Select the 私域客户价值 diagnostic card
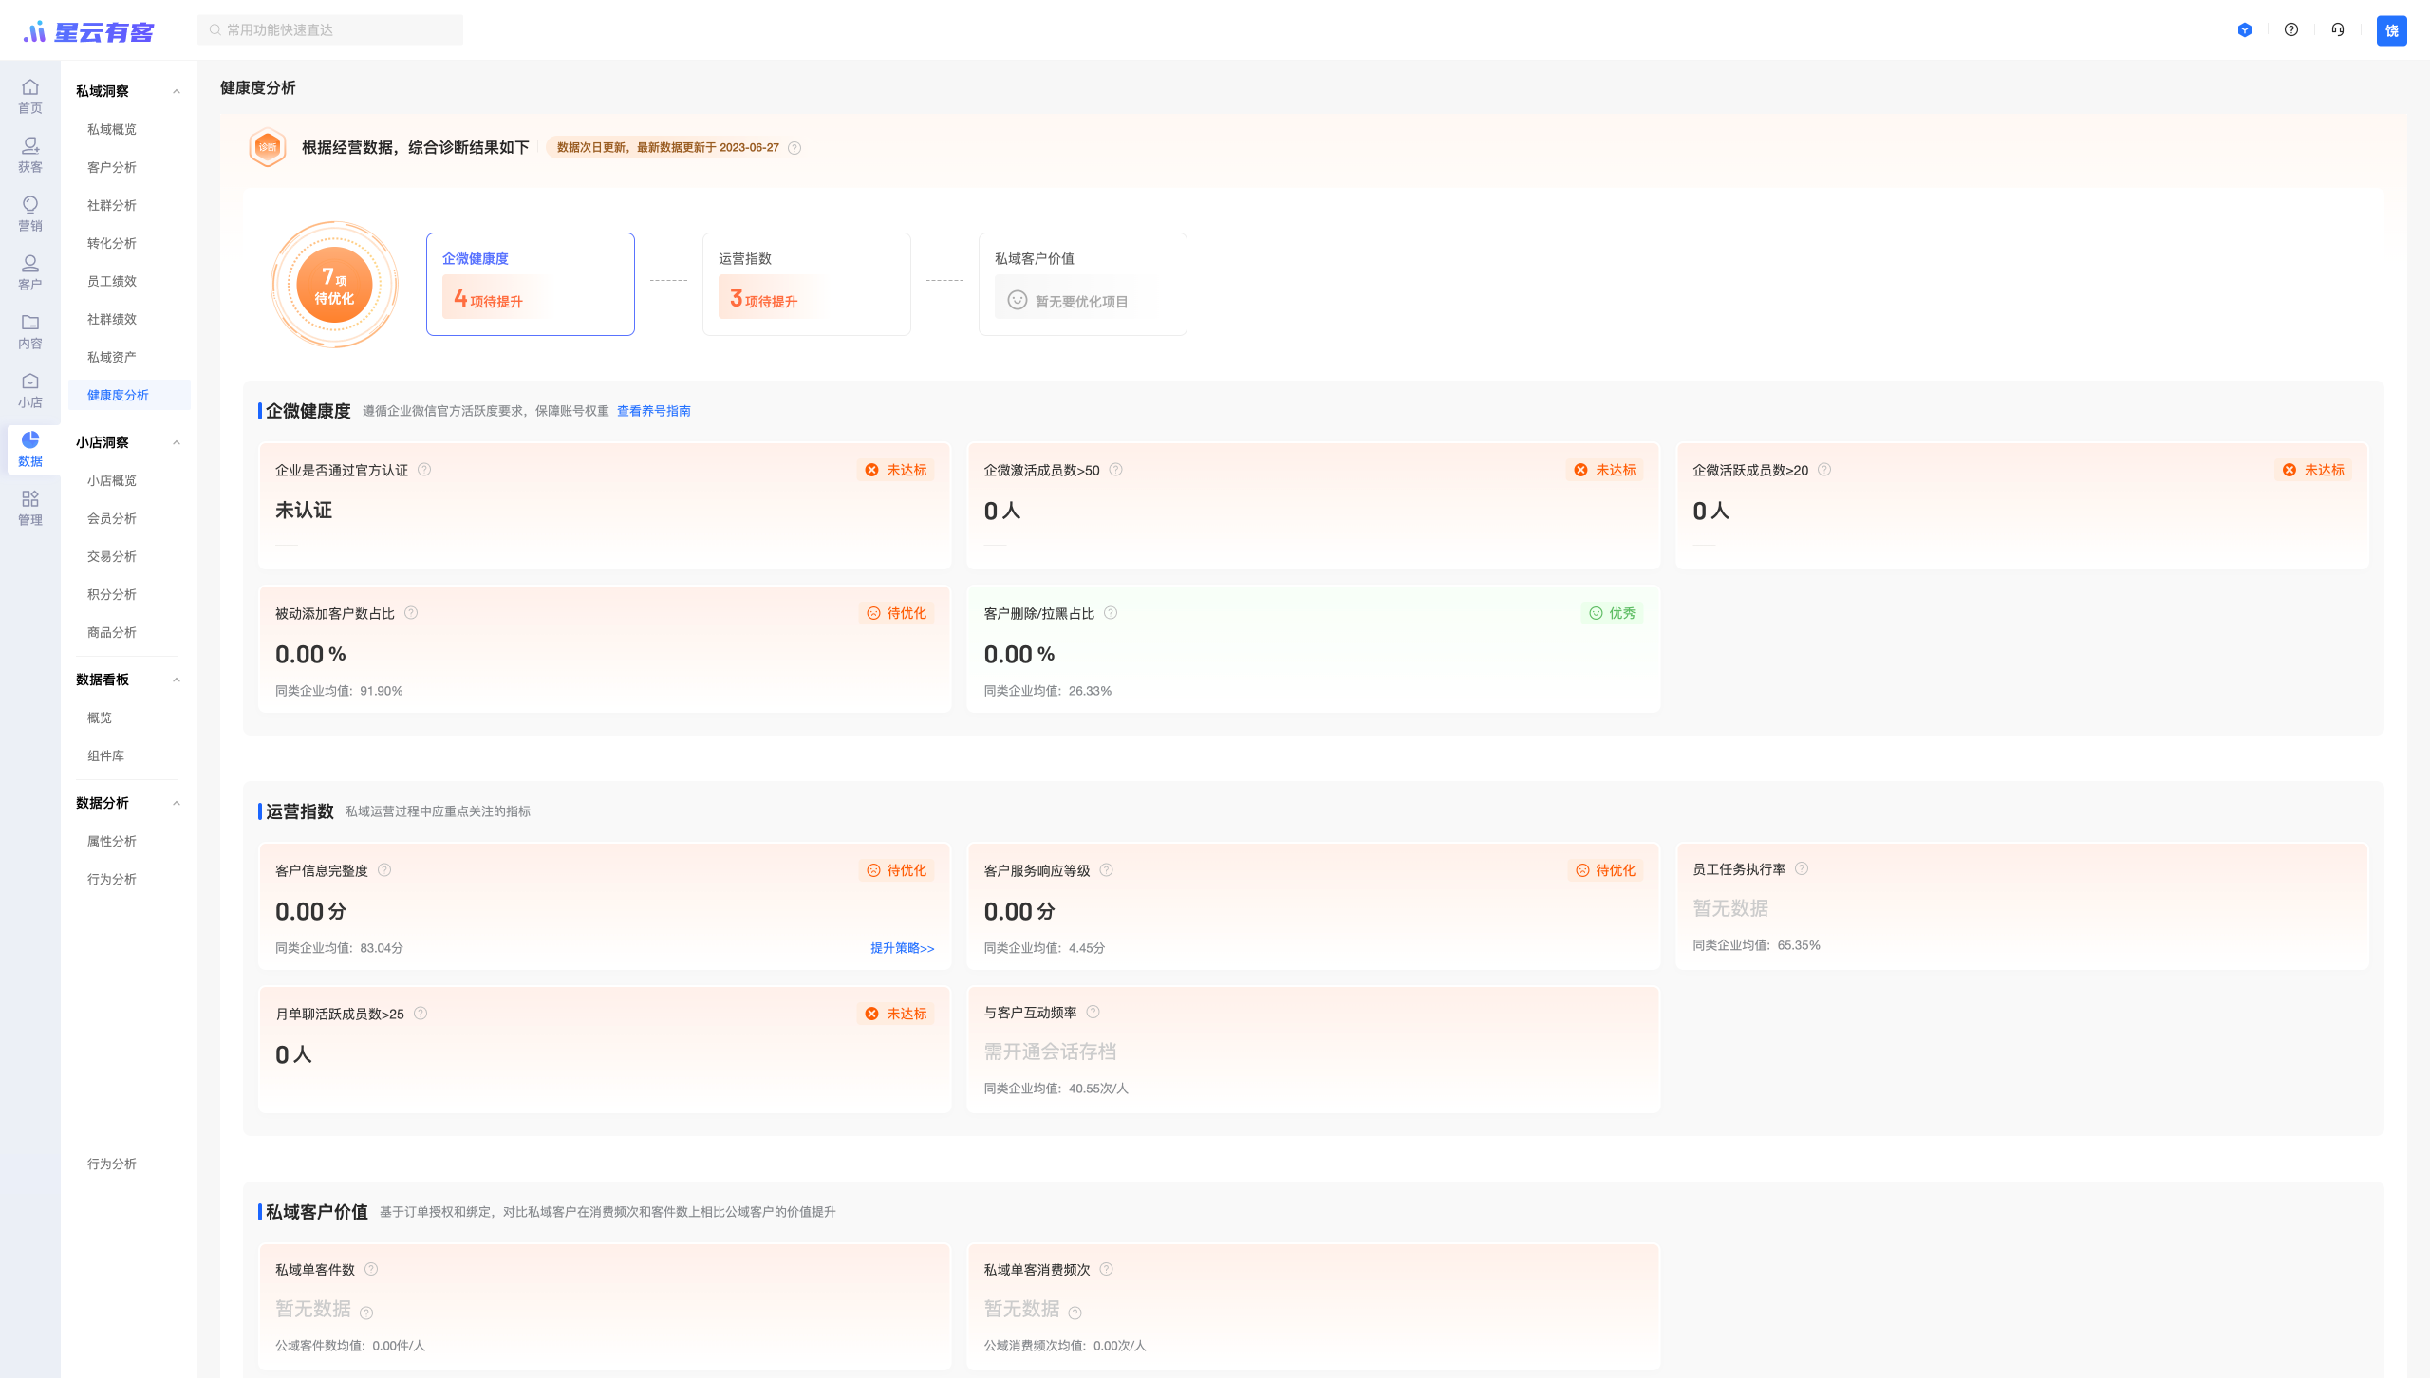This screenshot has height=1378, width=2430. click(x=1082, y=284)
